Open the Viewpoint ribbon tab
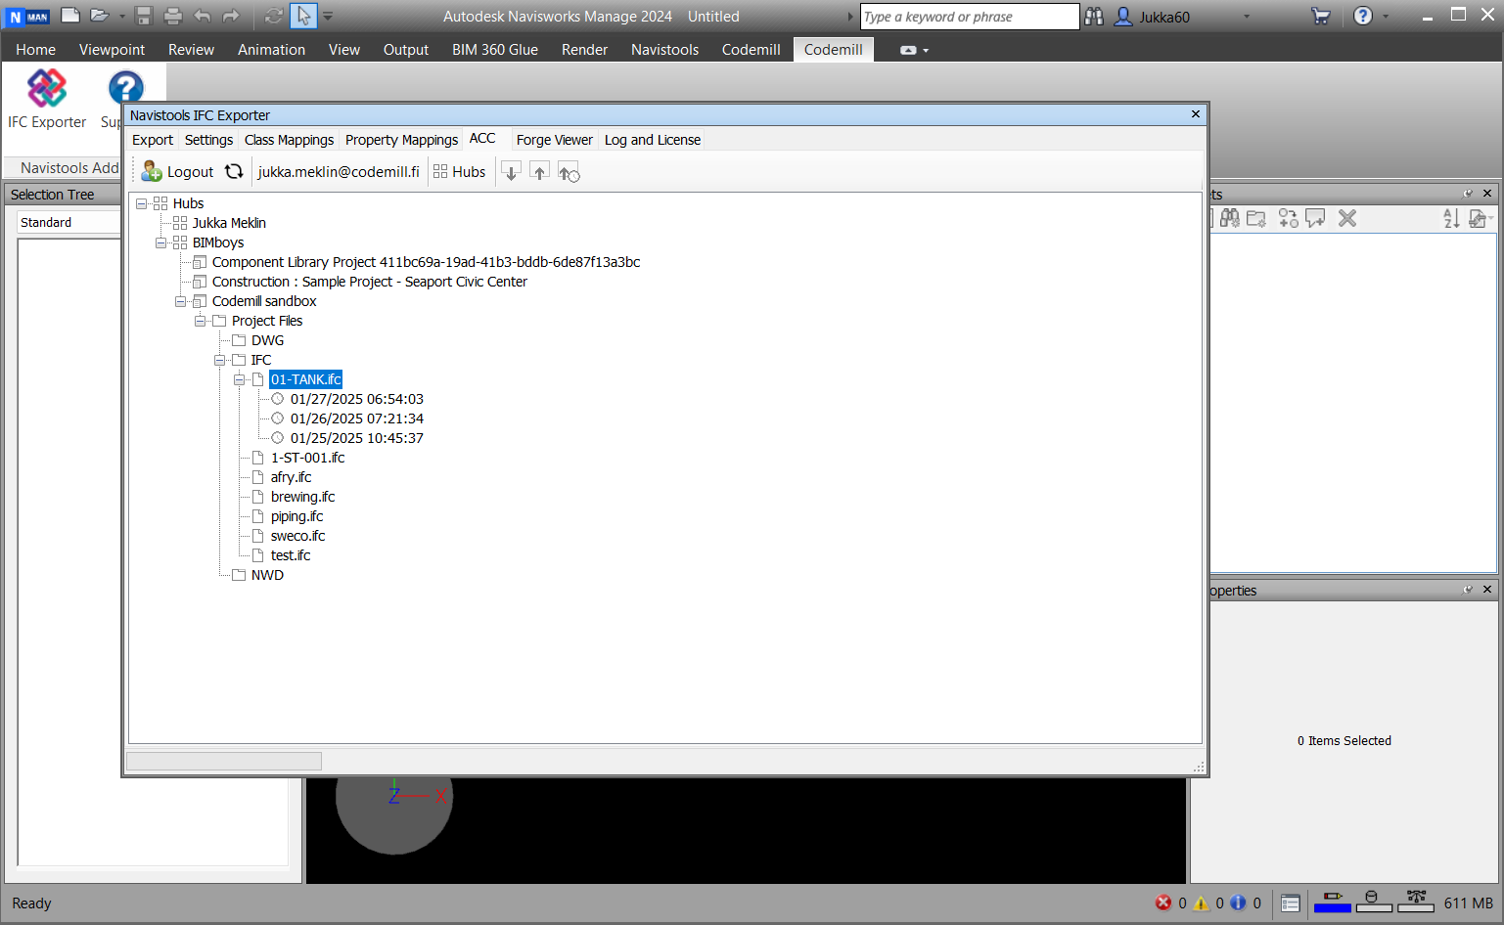 click(112, 49)
